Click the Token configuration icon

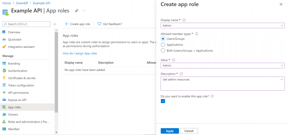pyautogui.click(x=4, y=85)
